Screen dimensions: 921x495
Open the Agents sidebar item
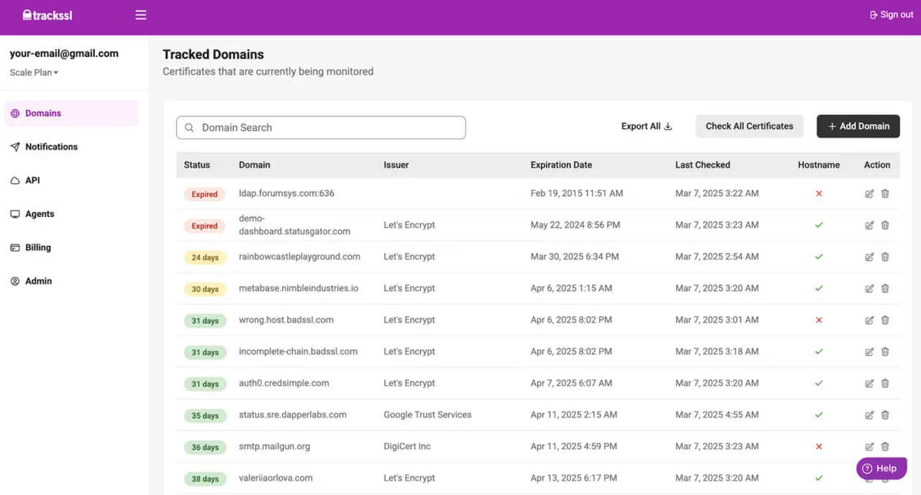point(40,214)
